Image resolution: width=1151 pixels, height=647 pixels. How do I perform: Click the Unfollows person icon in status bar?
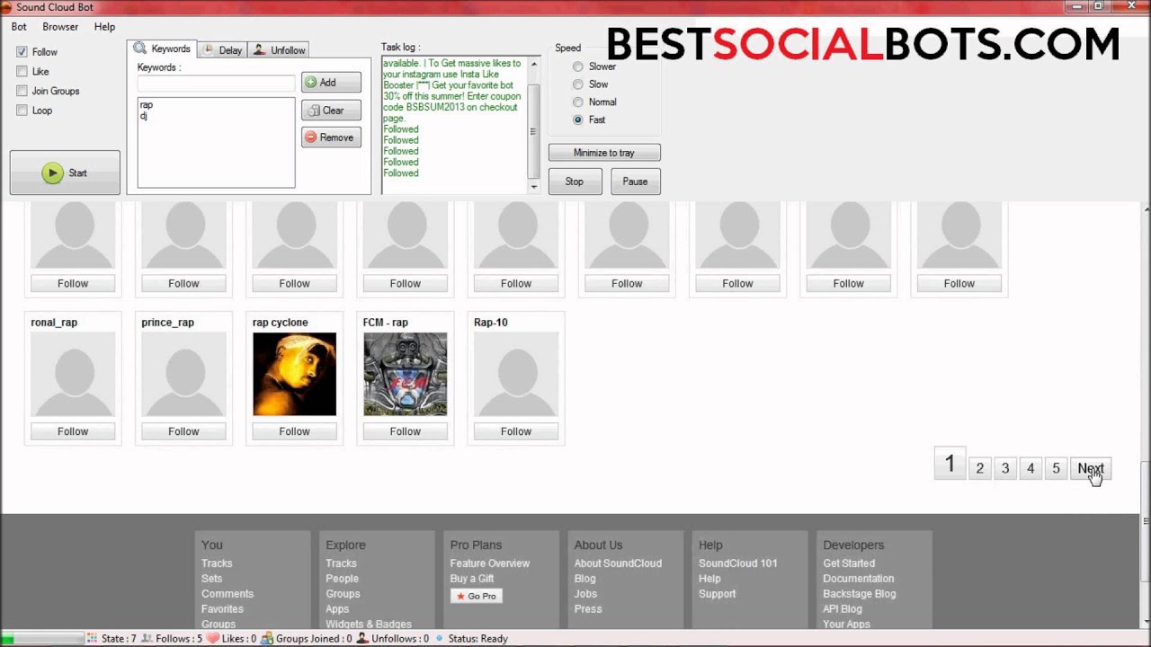pyautogui.click(x=362, y=639)
